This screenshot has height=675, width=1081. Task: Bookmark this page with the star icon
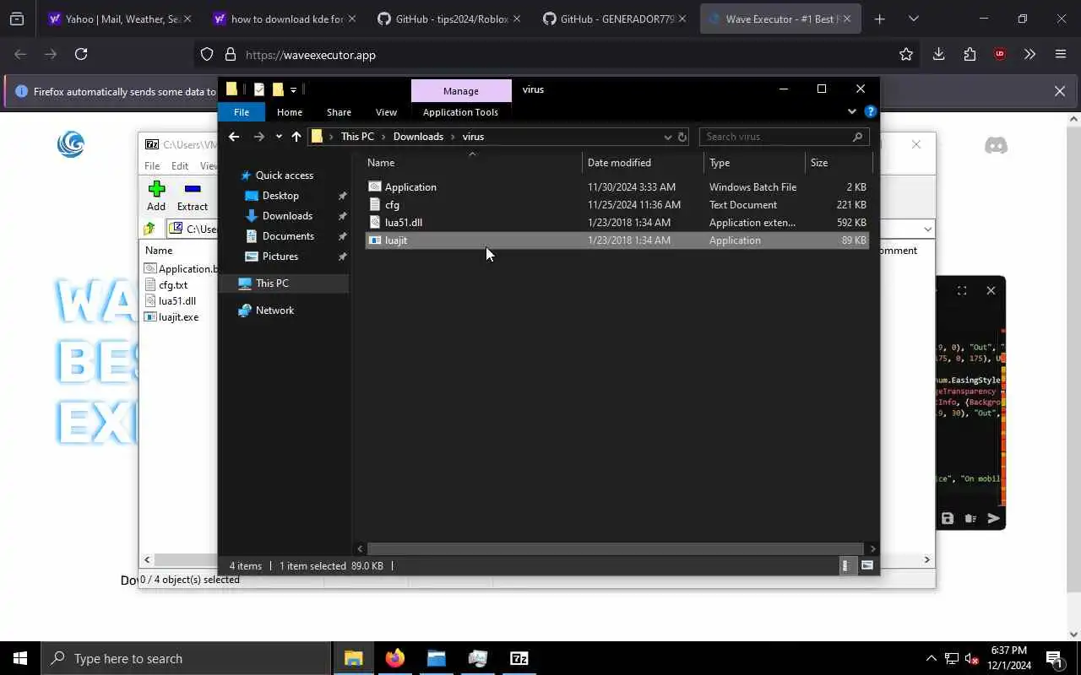(906, 55)
